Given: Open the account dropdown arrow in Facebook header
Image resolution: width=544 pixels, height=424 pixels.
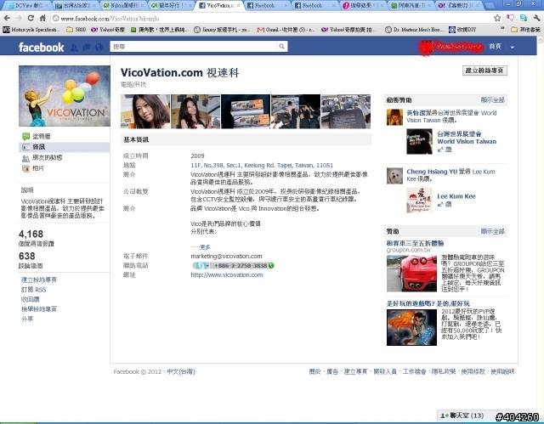Looking at the screenshot, I should coord(512,47).
